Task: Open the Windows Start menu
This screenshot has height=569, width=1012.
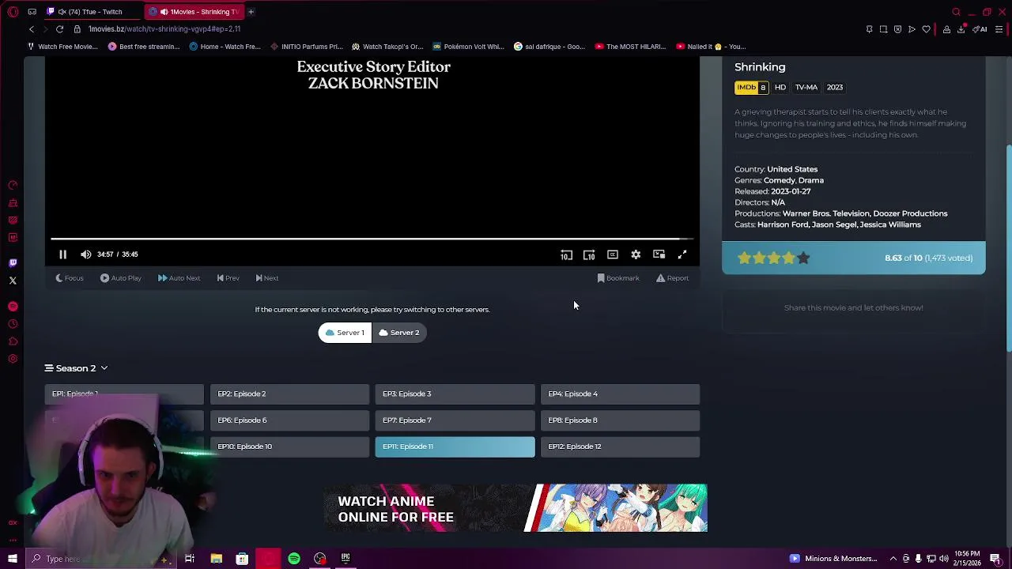Action: [13, 559]
